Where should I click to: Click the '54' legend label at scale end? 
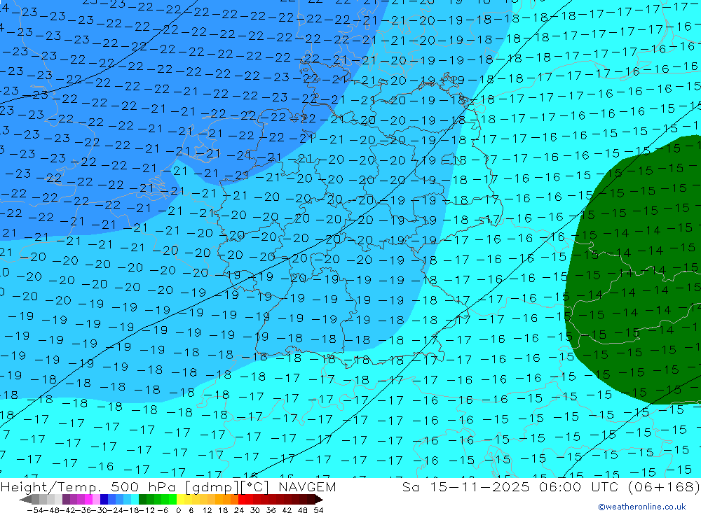[318, 510]
